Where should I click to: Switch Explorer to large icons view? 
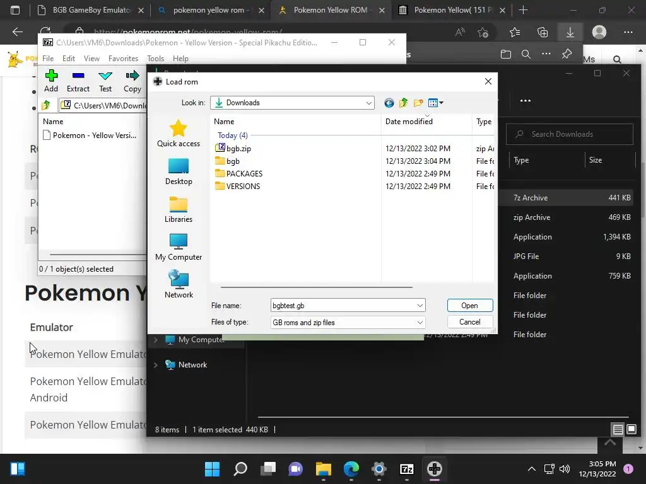click(631, 430)
